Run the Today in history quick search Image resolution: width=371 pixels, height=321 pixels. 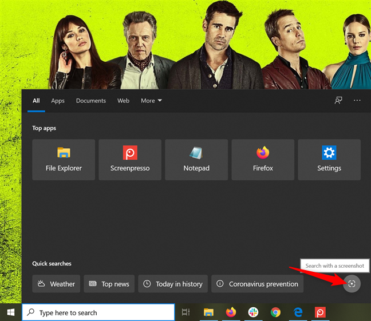(x=173, y=284)
